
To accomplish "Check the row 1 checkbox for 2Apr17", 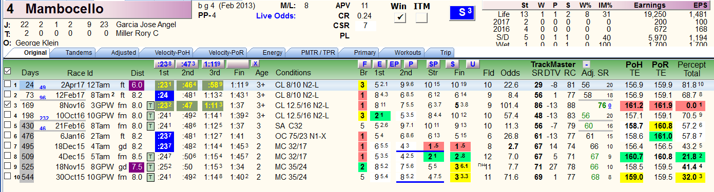I will [x=7, y=84].
